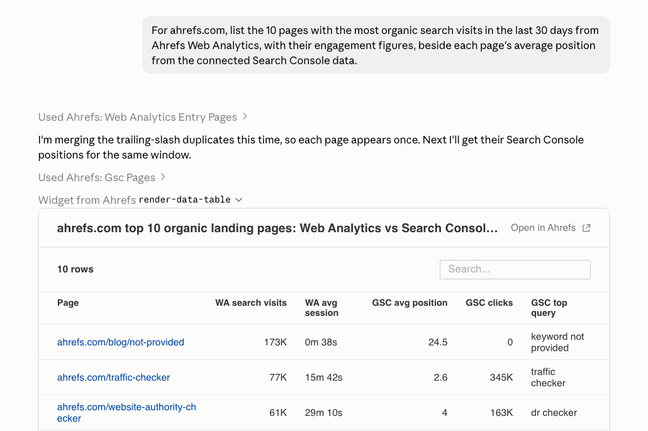Screen dimensions: 648x431
Task: Click the render-data-table label
Action: click(x=185, y=199)
